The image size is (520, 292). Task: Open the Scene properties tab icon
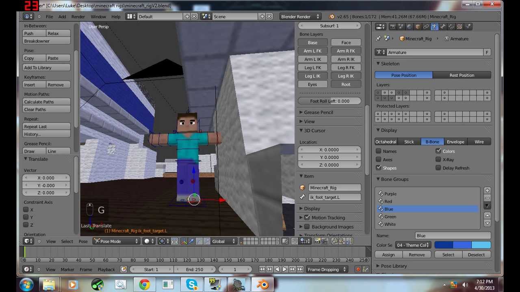click(401, 26)
